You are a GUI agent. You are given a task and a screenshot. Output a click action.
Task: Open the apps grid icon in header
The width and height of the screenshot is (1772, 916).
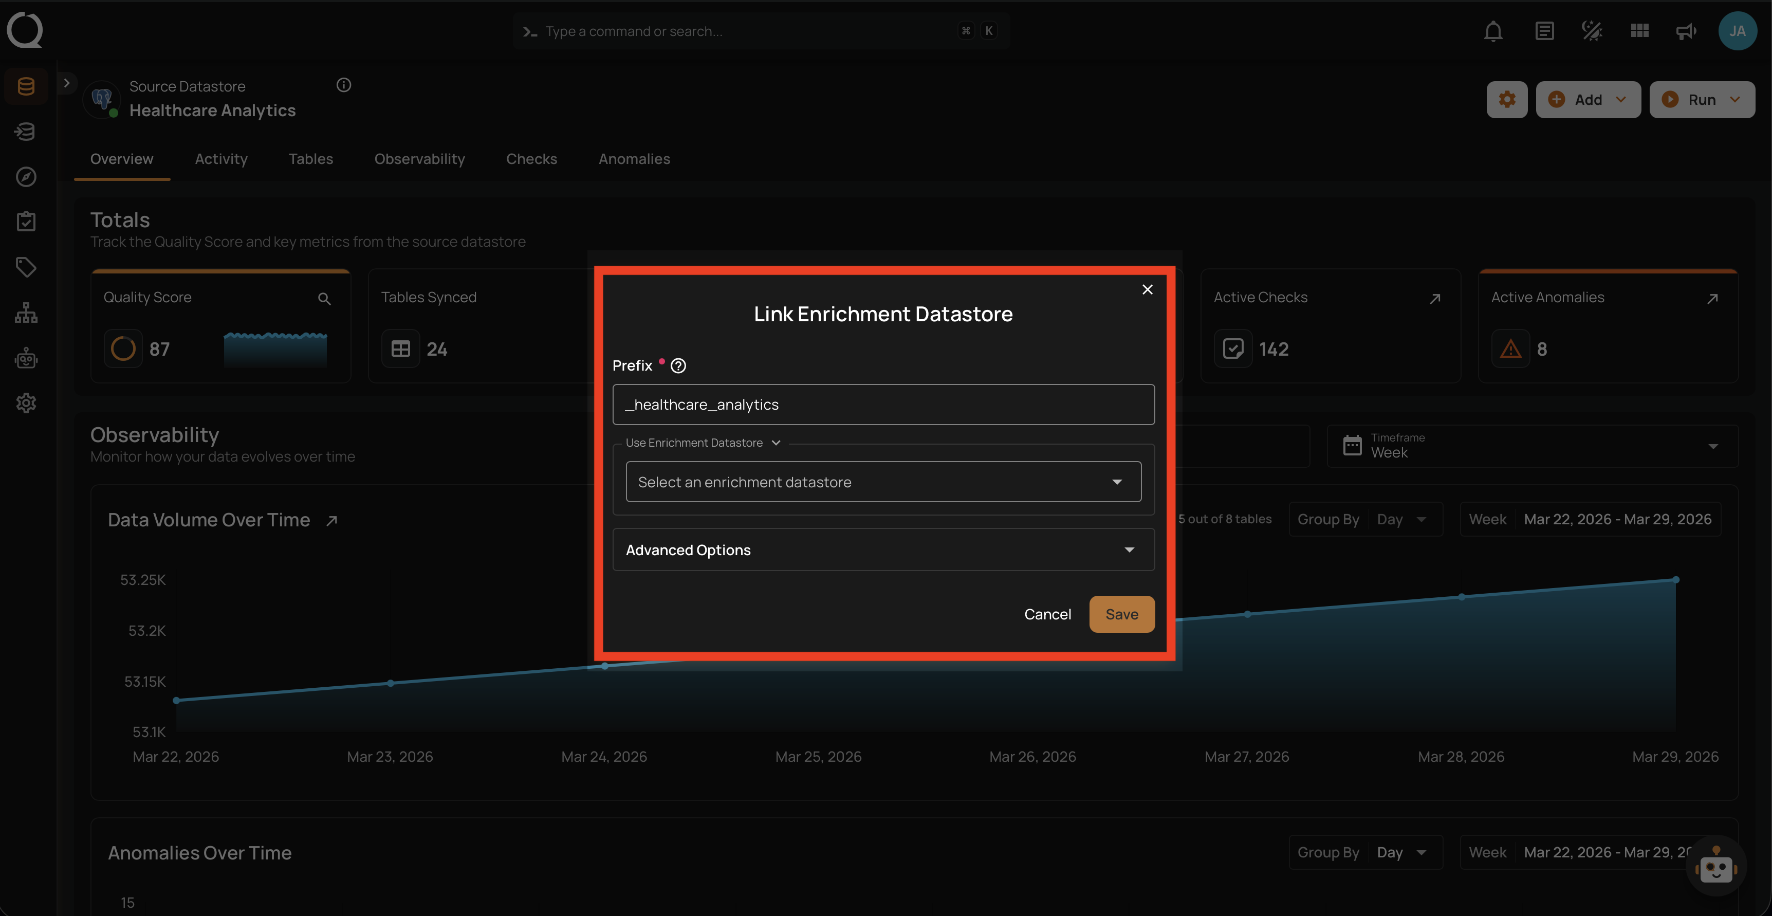tap(1639, 32)
